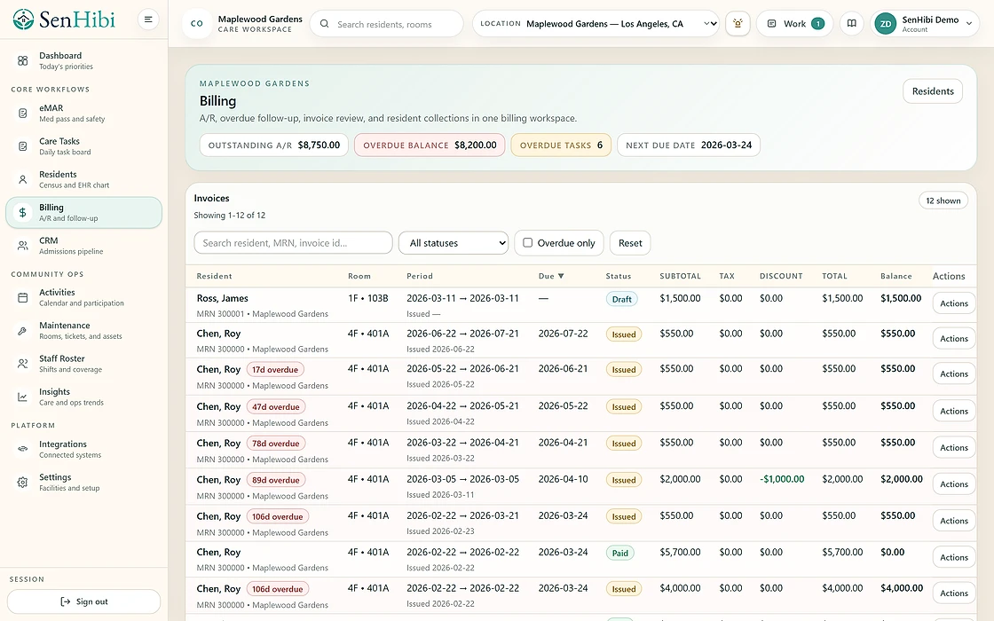Image resolution: width=994 pixels, height=621 pixels.
Task: Click the Balance column header
Action: coord(895,276)
